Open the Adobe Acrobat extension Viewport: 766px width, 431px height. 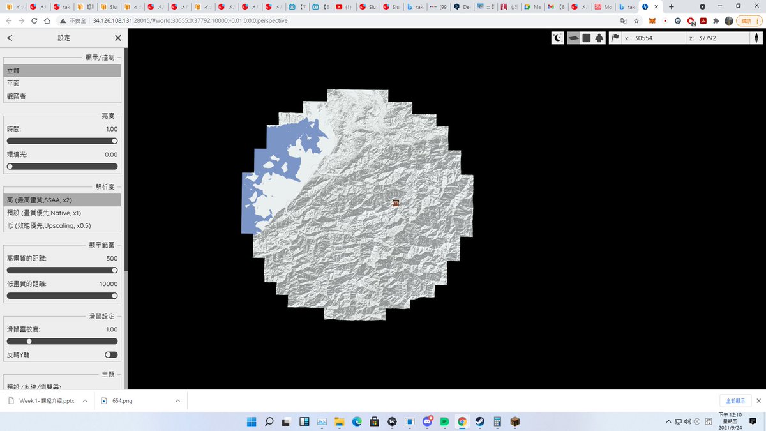pyautogui.click(x=703, y=20)
